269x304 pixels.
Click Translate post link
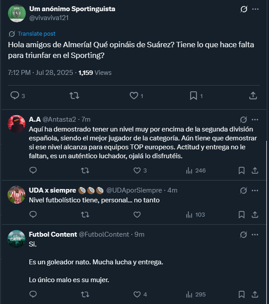pyautogui.click(x=36, y=33)
